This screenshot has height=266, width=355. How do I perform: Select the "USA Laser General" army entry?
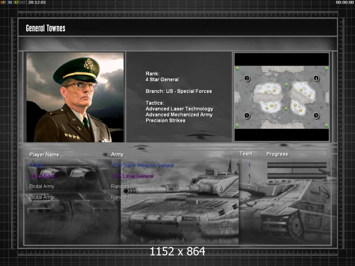(132, 176)
